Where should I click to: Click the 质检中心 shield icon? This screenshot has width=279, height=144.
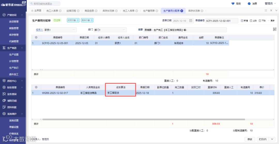coord(4,81)
